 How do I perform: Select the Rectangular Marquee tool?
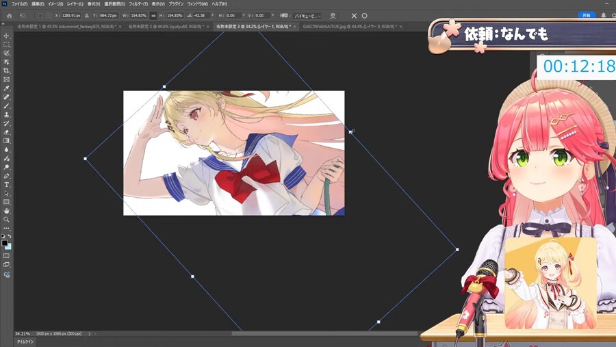coord(6,44)
